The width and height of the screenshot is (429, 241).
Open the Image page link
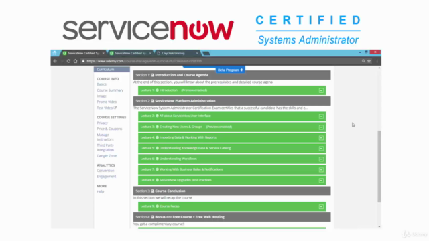pos(101,96)
